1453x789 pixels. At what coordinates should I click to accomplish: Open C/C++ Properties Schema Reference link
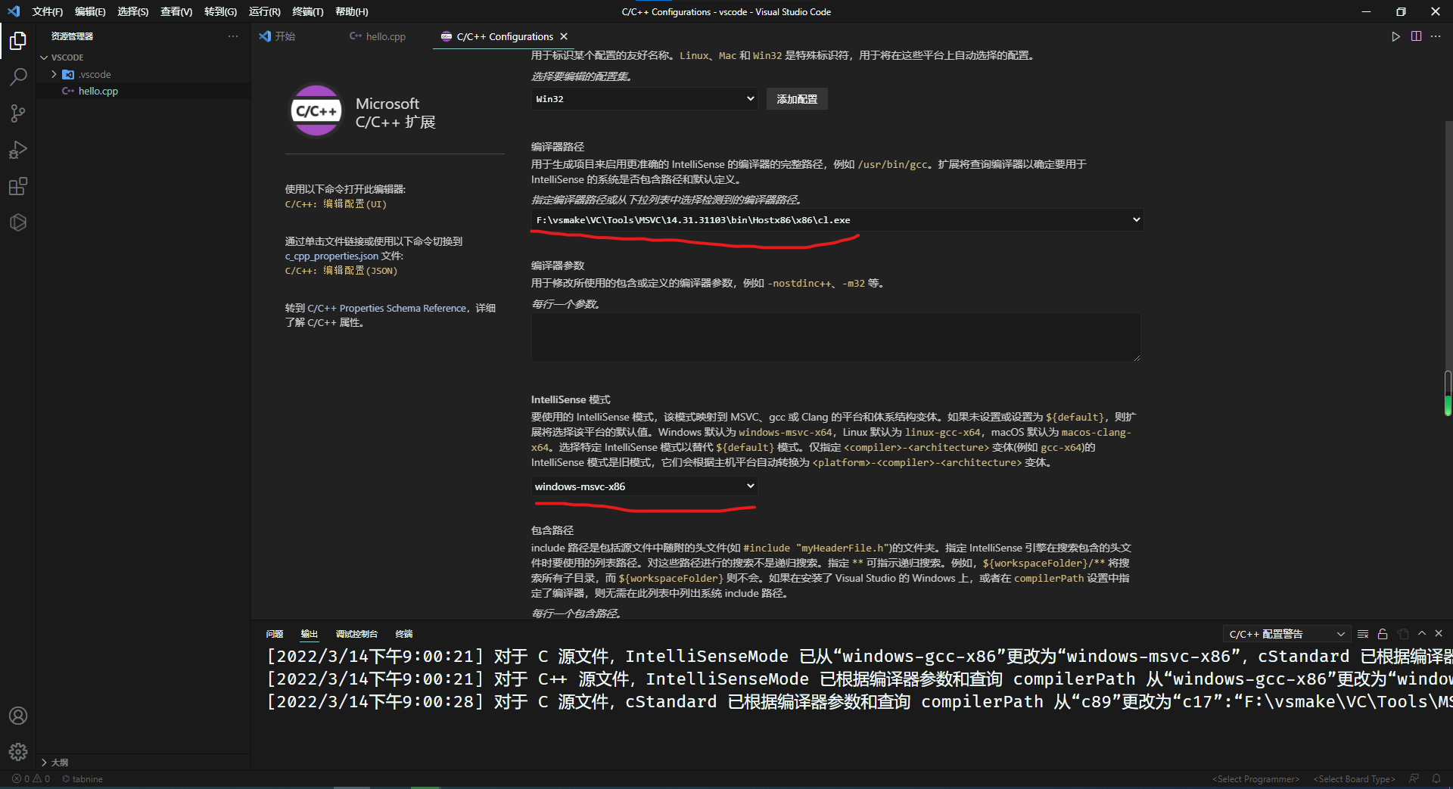pyautogui.click(x=387, y=309)
